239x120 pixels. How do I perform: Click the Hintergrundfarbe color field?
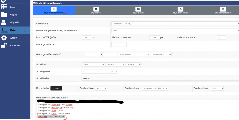pos(119,44)
